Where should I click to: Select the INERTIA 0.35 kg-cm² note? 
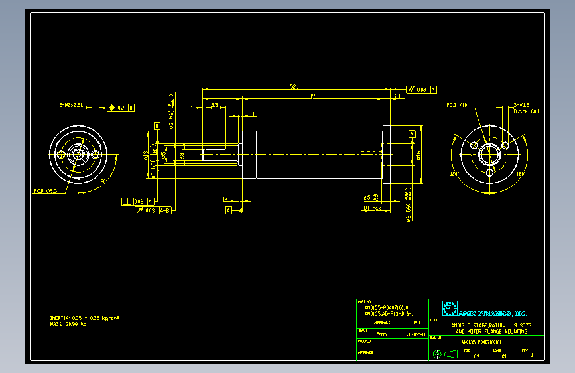[85, 318]
